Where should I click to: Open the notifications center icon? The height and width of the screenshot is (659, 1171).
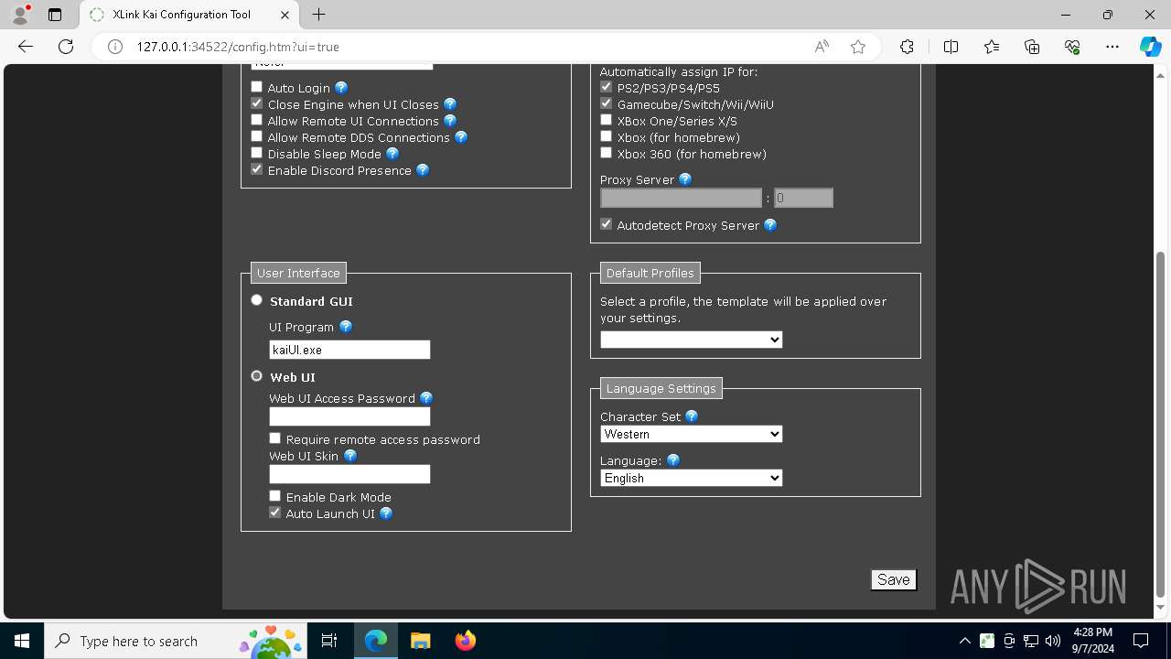[x=1141, y=641]
